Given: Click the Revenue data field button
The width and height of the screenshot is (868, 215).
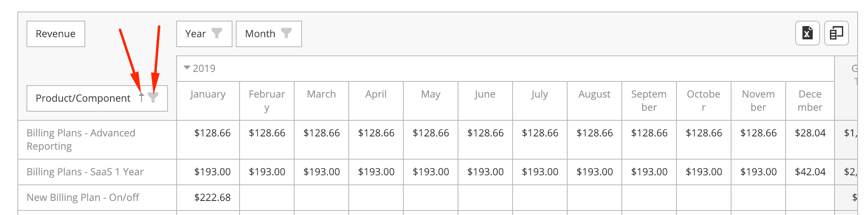Looking at the screenshot, I should pos(56,34).
